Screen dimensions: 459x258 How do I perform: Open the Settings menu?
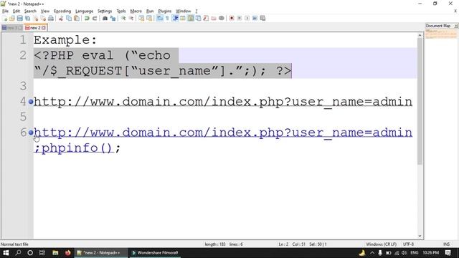pyautogui.click(x=105, y=11)
